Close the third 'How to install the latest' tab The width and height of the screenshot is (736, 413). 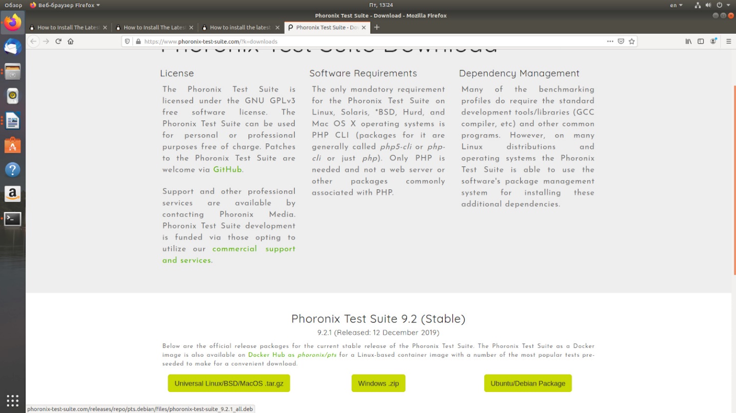point(277,28)
